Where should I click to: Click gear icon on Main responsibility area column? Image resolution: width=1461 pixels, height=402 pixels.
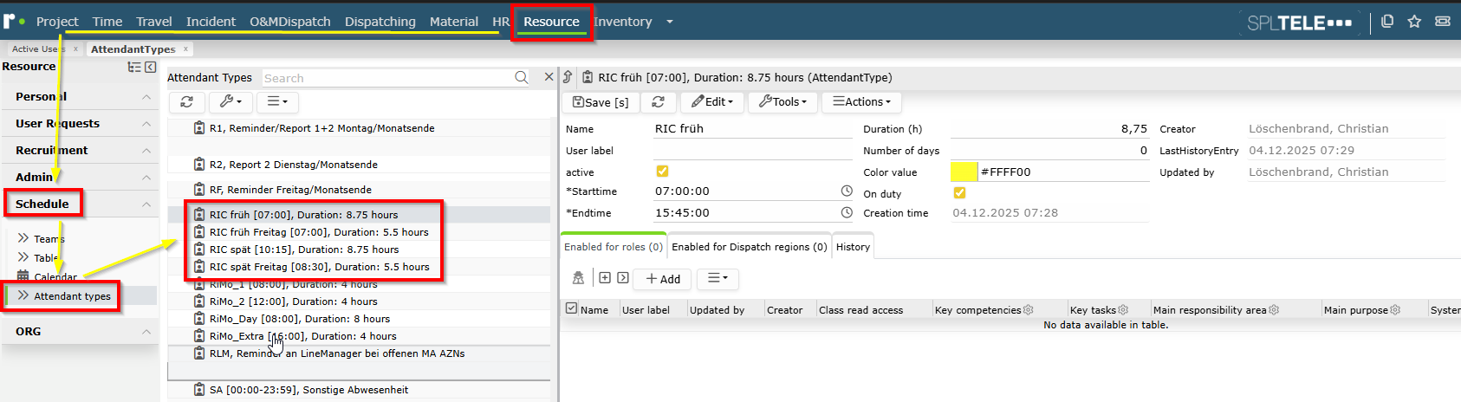(1274, 309)
